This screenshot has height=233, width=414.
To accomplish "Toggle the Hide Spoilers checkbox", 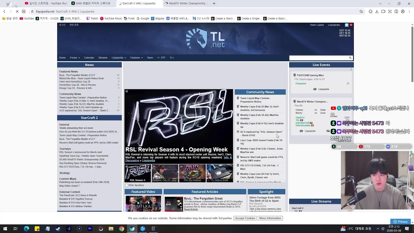I will click(x=127, y=185).
